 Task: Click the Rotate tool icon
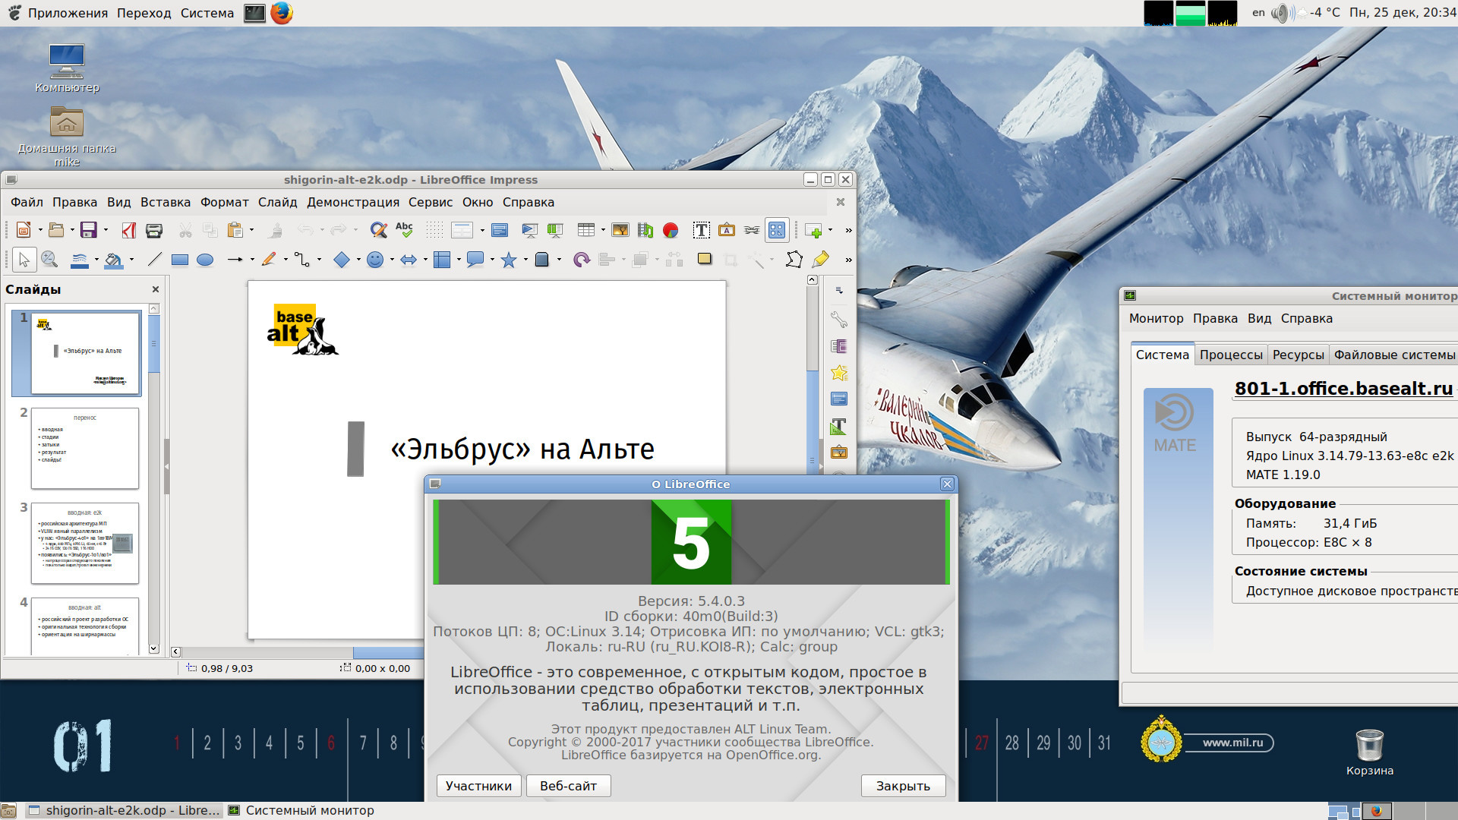pyautogui.click(x=581, y=260)
